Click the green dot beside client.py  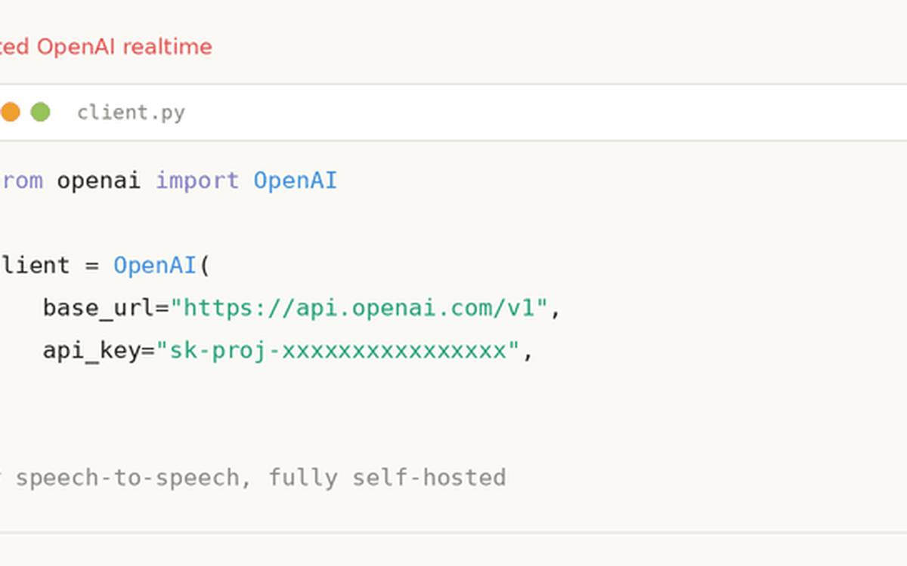click(x=40, y=112)
